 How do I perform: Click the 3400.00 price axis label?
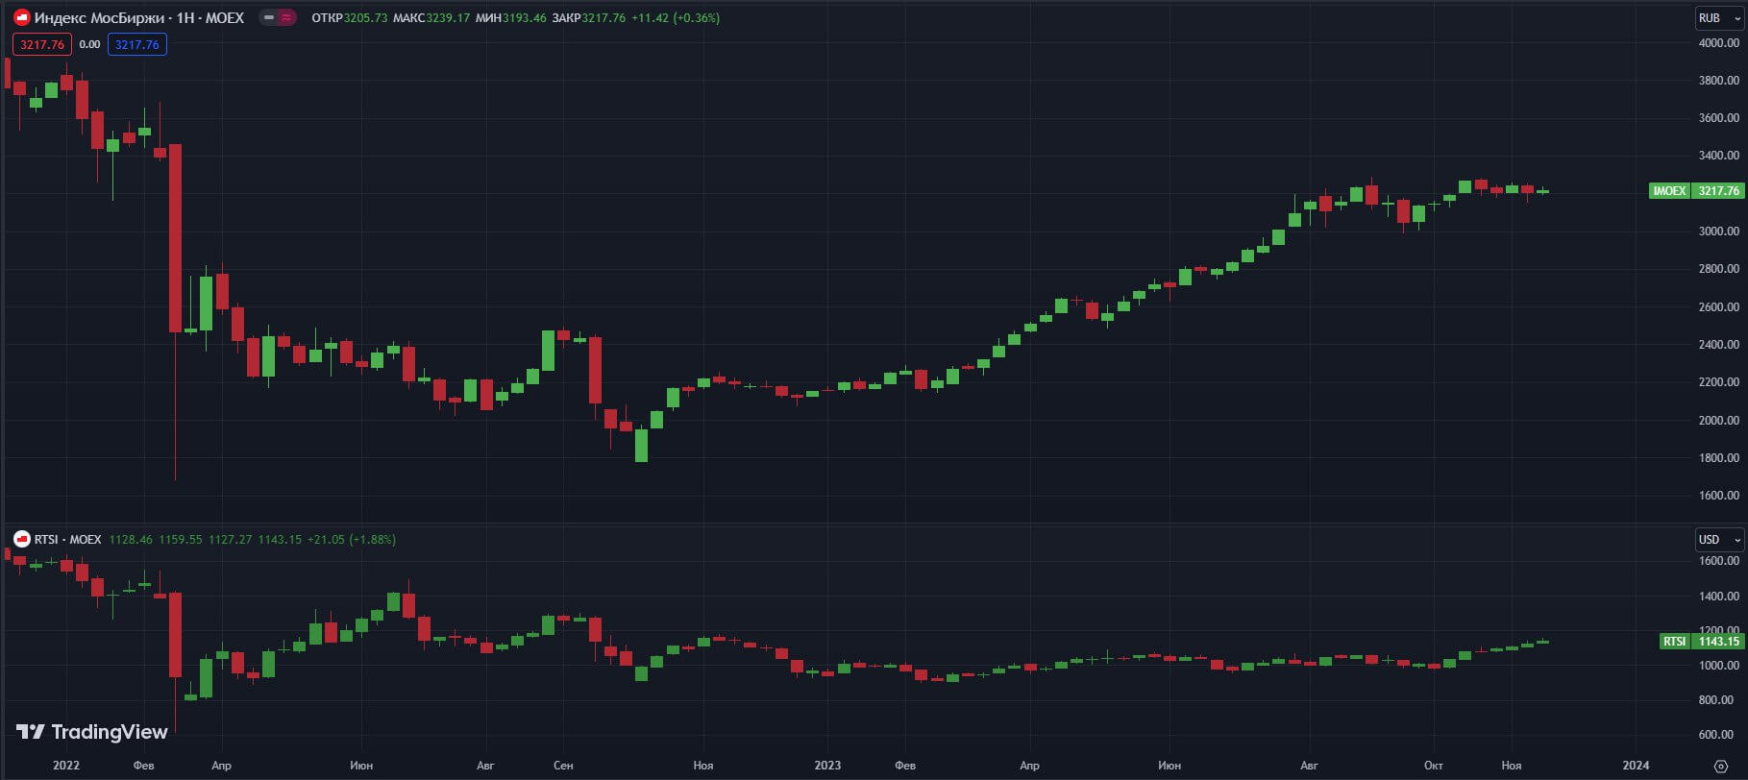[1718, 155]
